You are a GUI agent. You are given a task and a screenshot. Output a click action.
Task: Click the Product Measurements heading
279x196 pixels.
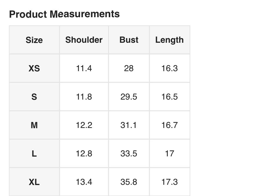click(64, 14)
